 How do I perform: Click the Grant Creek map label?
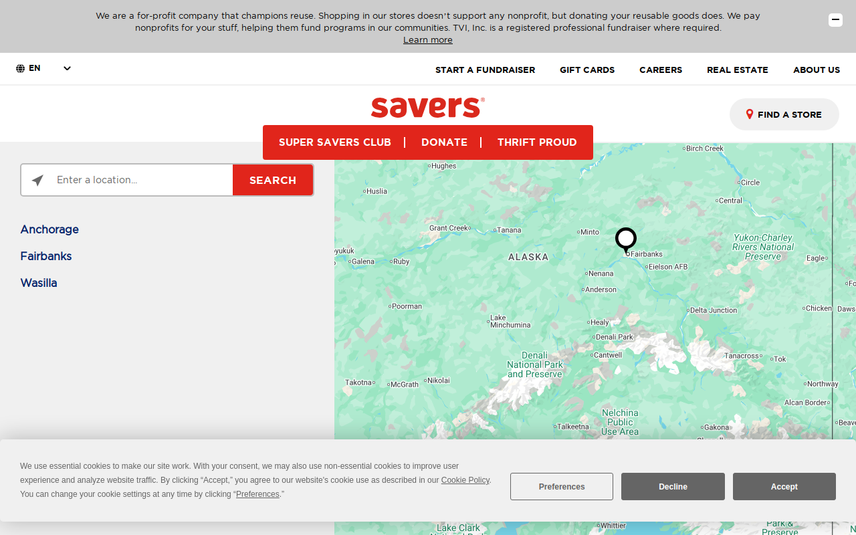click(449, 228)
